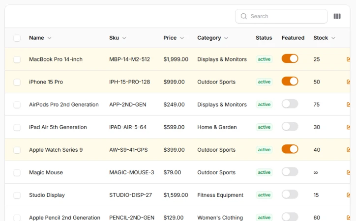Image resolution: width=356 pixels, height=221 pixels.
Task: Click the active badge for iPad Air
Action: (x=264, y=127)
